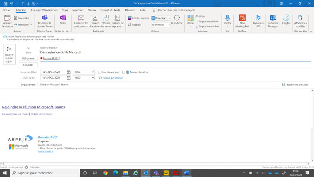Expand the Afficher comme Occupé(e) list

(170, 18)
